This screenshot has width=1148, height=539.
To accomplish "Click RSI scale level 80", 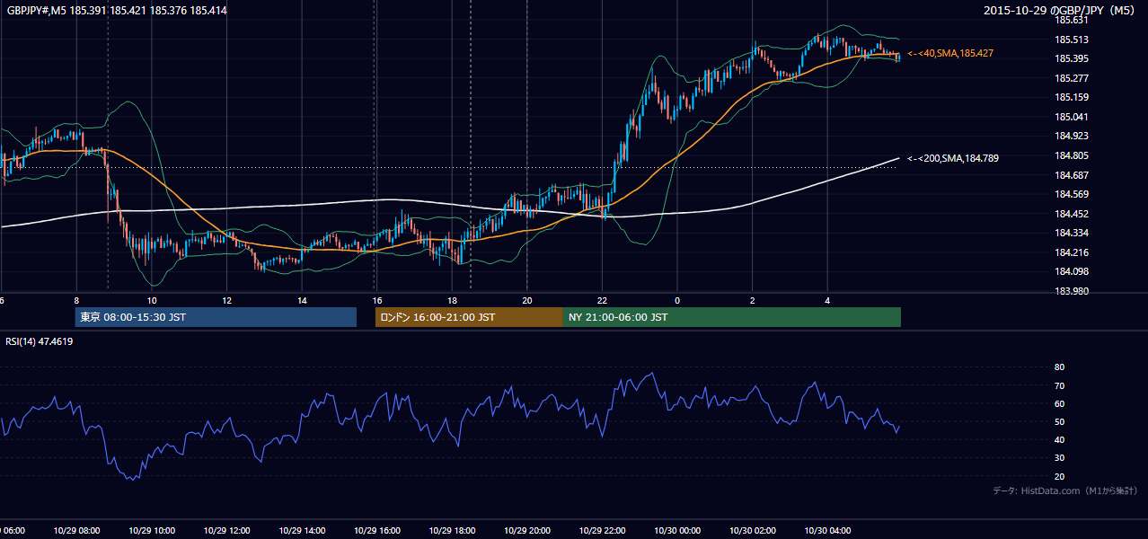I will [1059, 367].
